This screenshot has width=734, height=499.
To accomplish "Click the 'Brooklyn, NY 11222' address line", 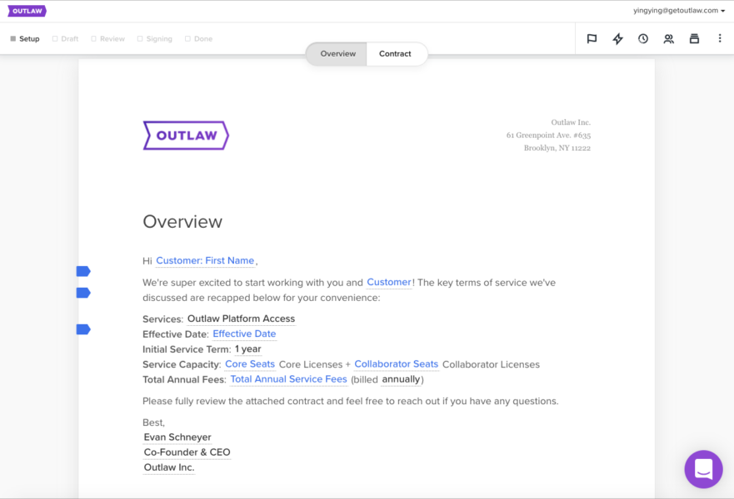I will [557, 148].
